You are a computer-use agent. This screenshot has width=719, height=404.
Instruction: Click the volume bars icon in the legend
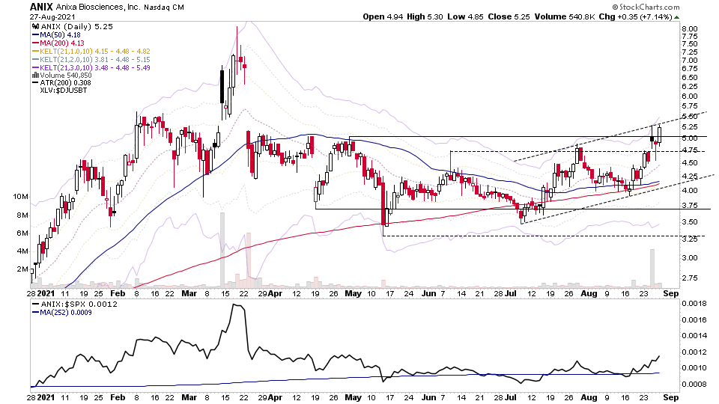point(35,75)
